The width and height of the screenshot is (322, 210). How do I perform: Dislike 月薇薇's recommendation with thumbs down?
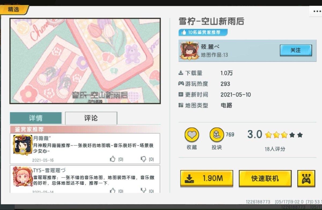pos(144,159)
